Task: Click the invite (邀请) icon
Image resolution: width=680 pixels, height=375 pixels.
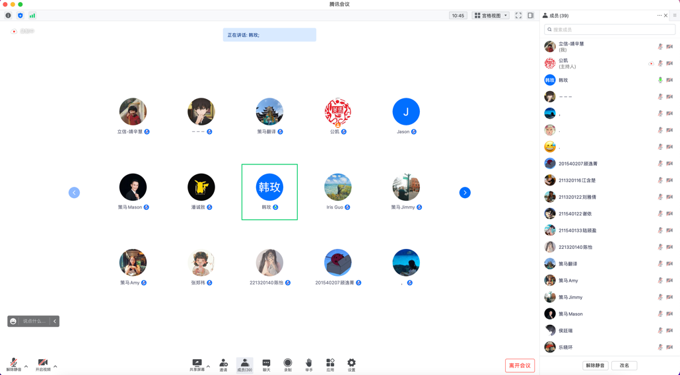Action: 223,364
